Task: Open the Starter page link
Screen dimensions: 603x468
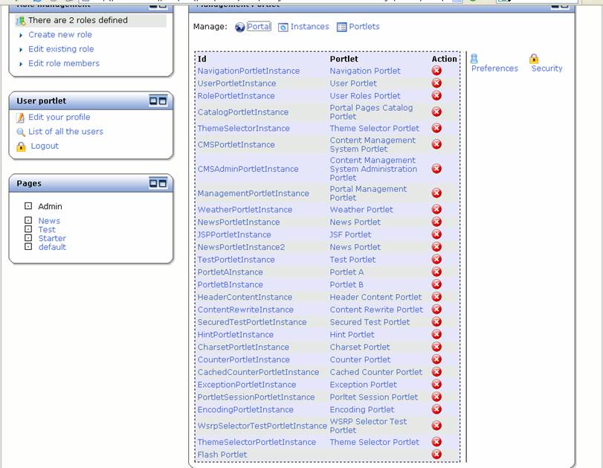Action: 52,238
